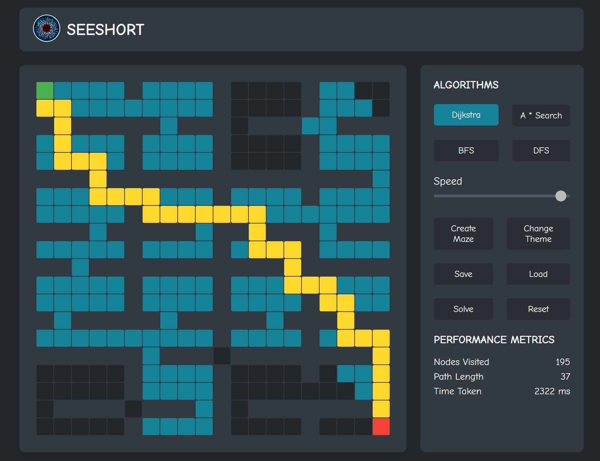Click Change Theme button
600x461 pixels.
point(538,234)
